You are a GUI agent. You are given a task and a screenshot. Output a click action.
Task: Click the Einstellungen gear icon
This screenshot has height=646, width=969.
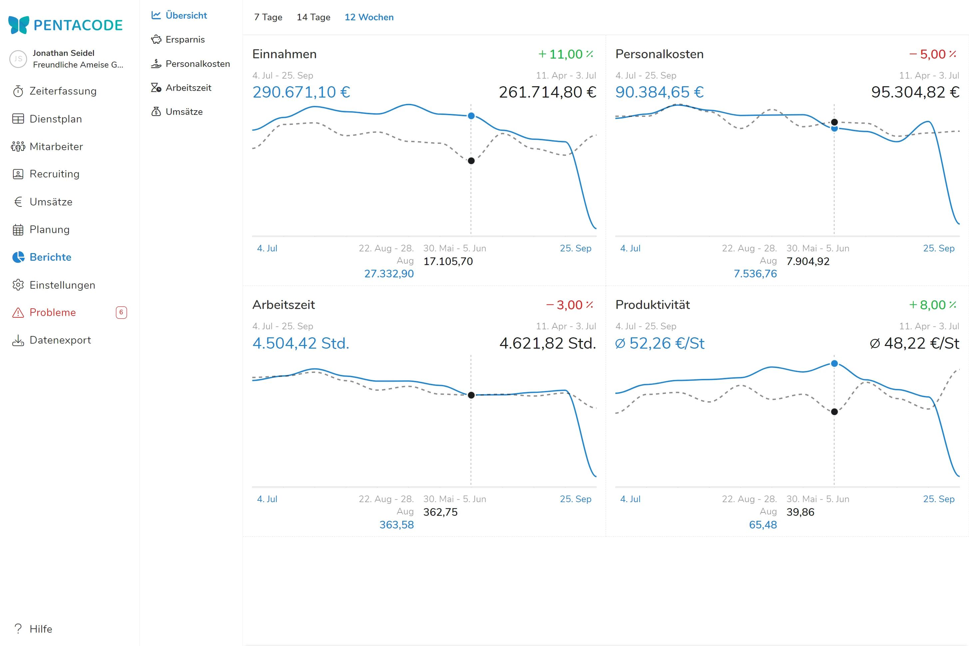pos(18,285)
